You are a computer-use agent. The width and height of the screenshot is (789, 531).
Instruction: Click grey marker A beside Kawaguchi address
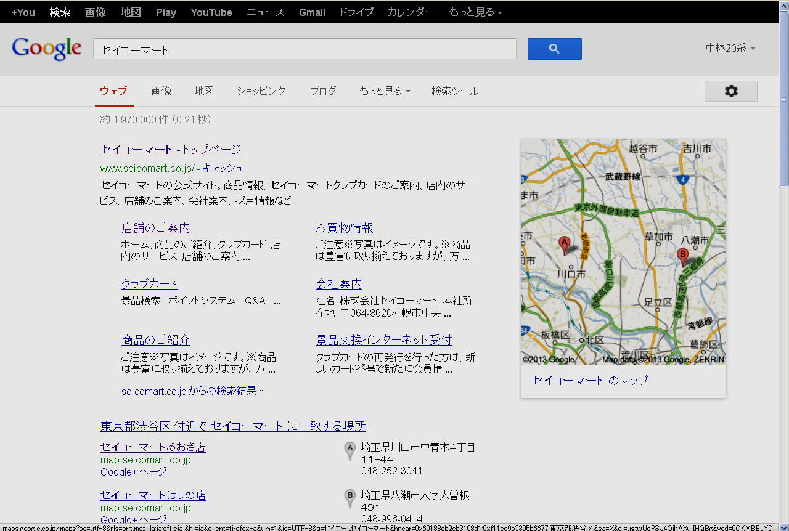pyautogui.click(x=350, y=451)
